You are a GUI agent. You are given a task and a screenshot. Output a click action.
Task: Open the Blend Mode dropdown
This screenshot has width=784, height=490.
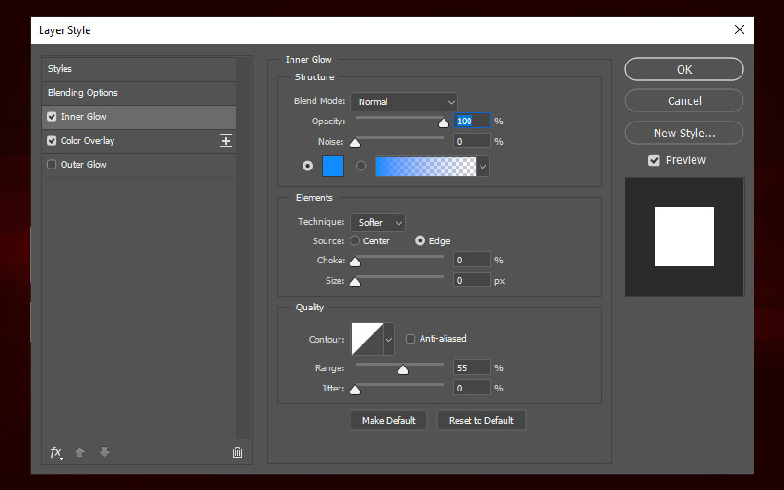404,101
